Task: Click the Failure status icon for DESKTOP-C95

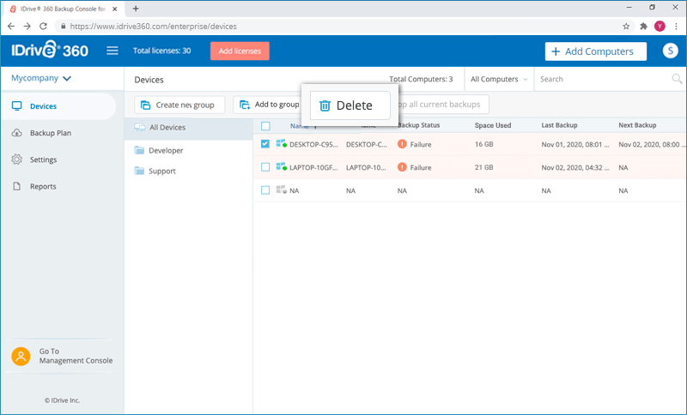Action: 402,144
